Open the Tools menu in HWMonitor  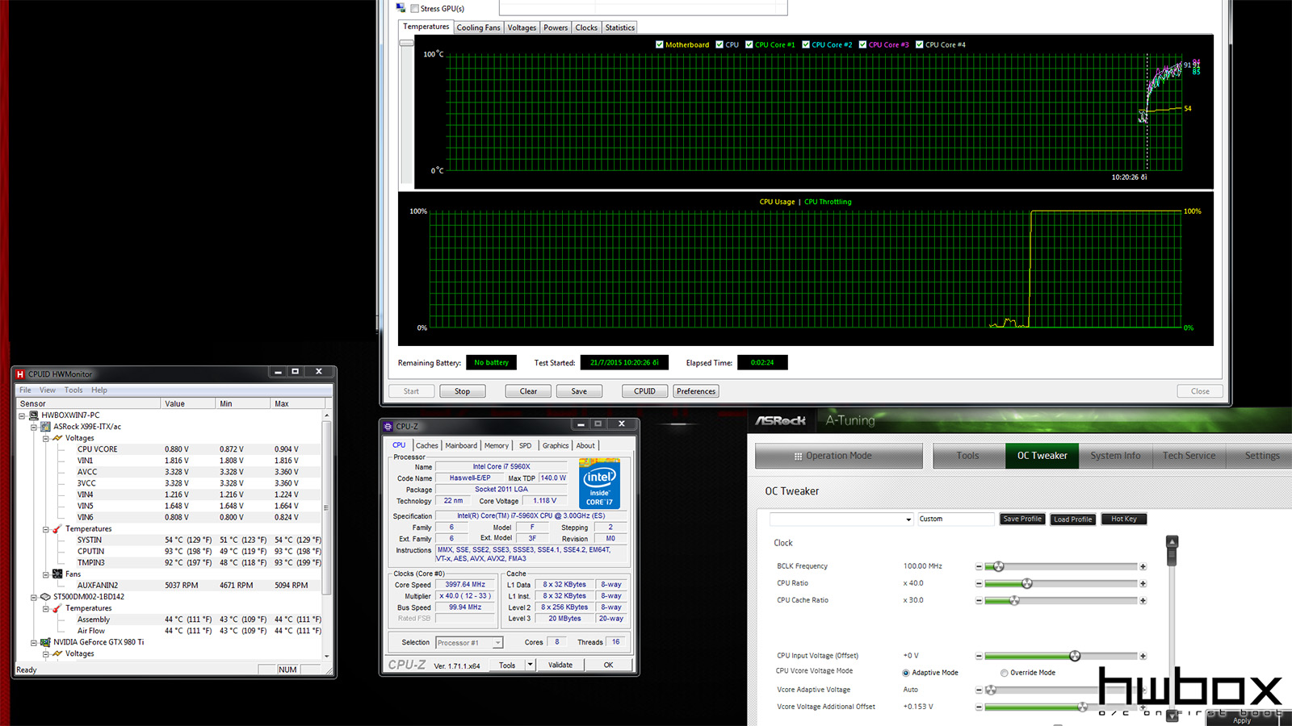(x=73, y=390)
